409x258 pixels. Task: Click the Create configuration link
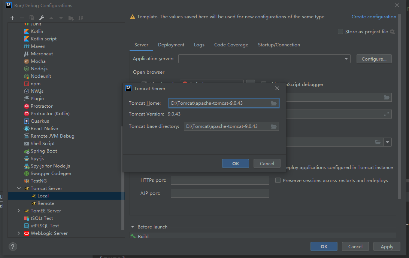pos(374,17)
